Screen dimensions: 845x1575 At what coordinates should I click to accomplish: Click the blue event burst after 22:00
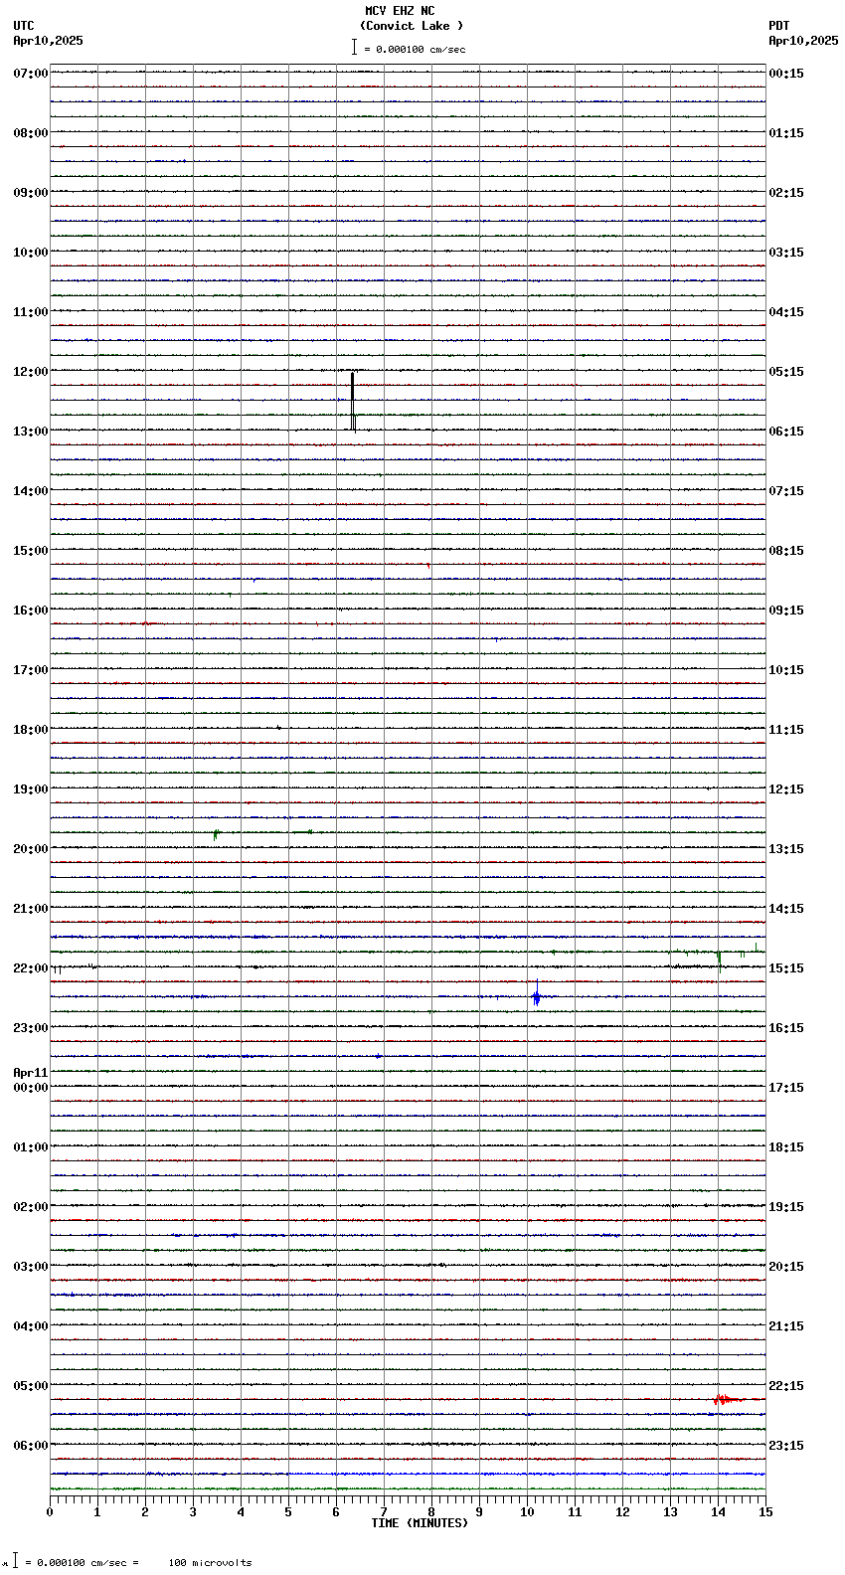click(x=537, y=993)
